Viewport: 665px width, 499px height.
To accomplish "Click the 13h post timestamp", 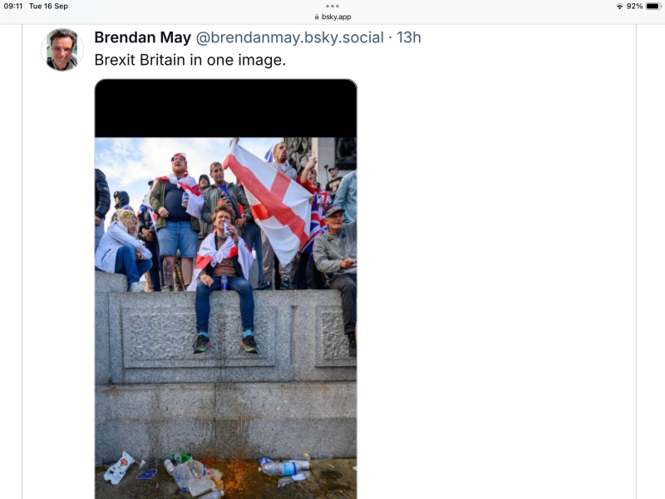I will tap(409, 37).
